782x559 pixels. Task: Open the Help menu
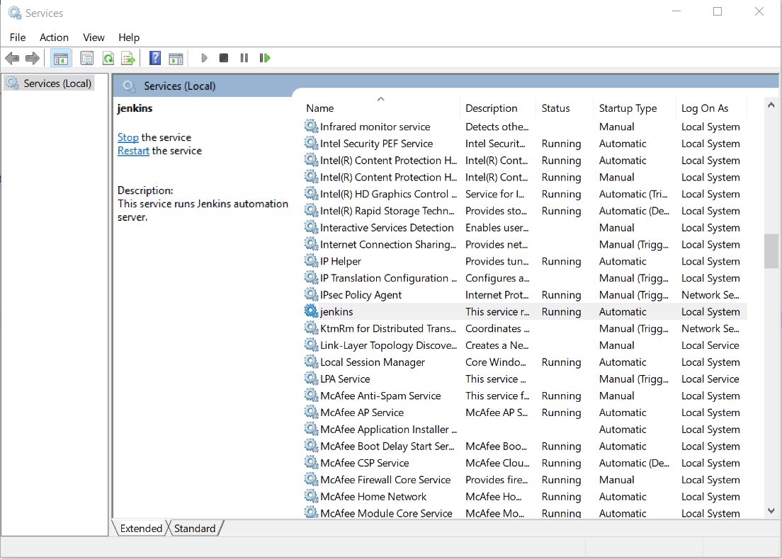[x=129, y=38]
